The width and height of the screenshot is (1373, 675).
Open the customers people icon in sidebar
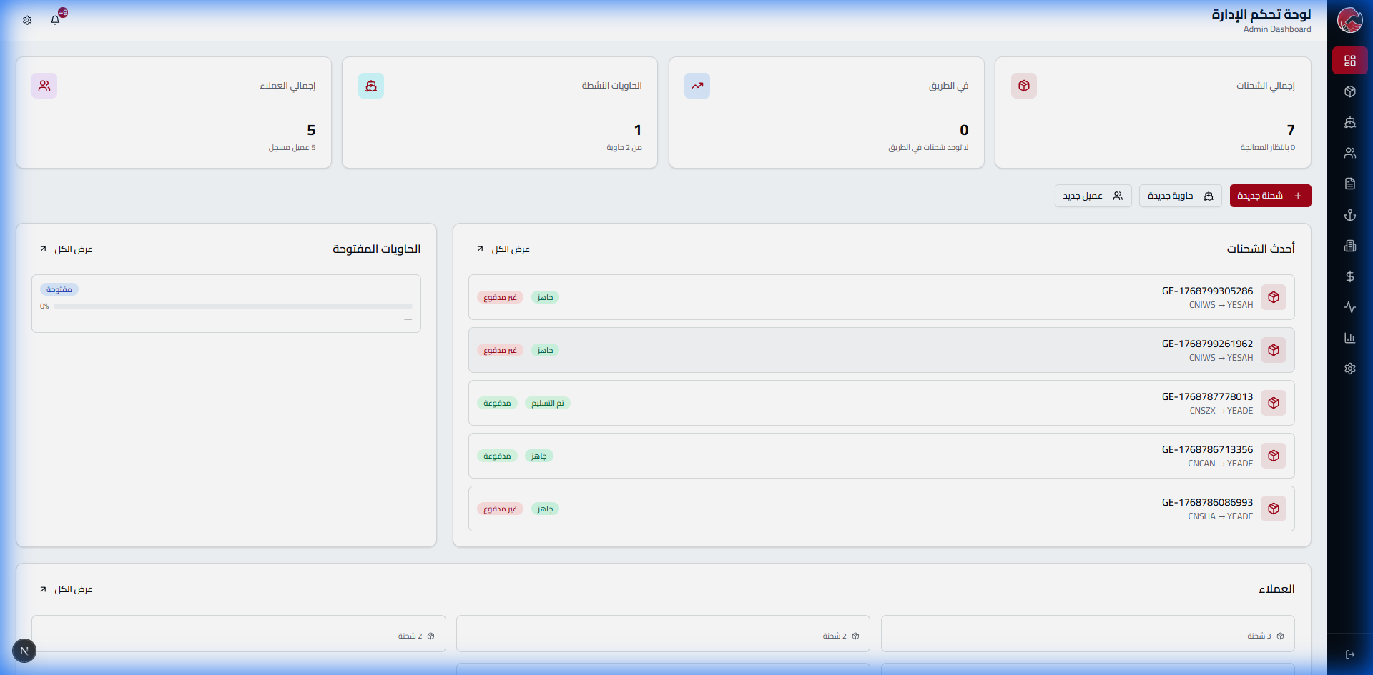pyautogui.click(x=1349, y=153)
